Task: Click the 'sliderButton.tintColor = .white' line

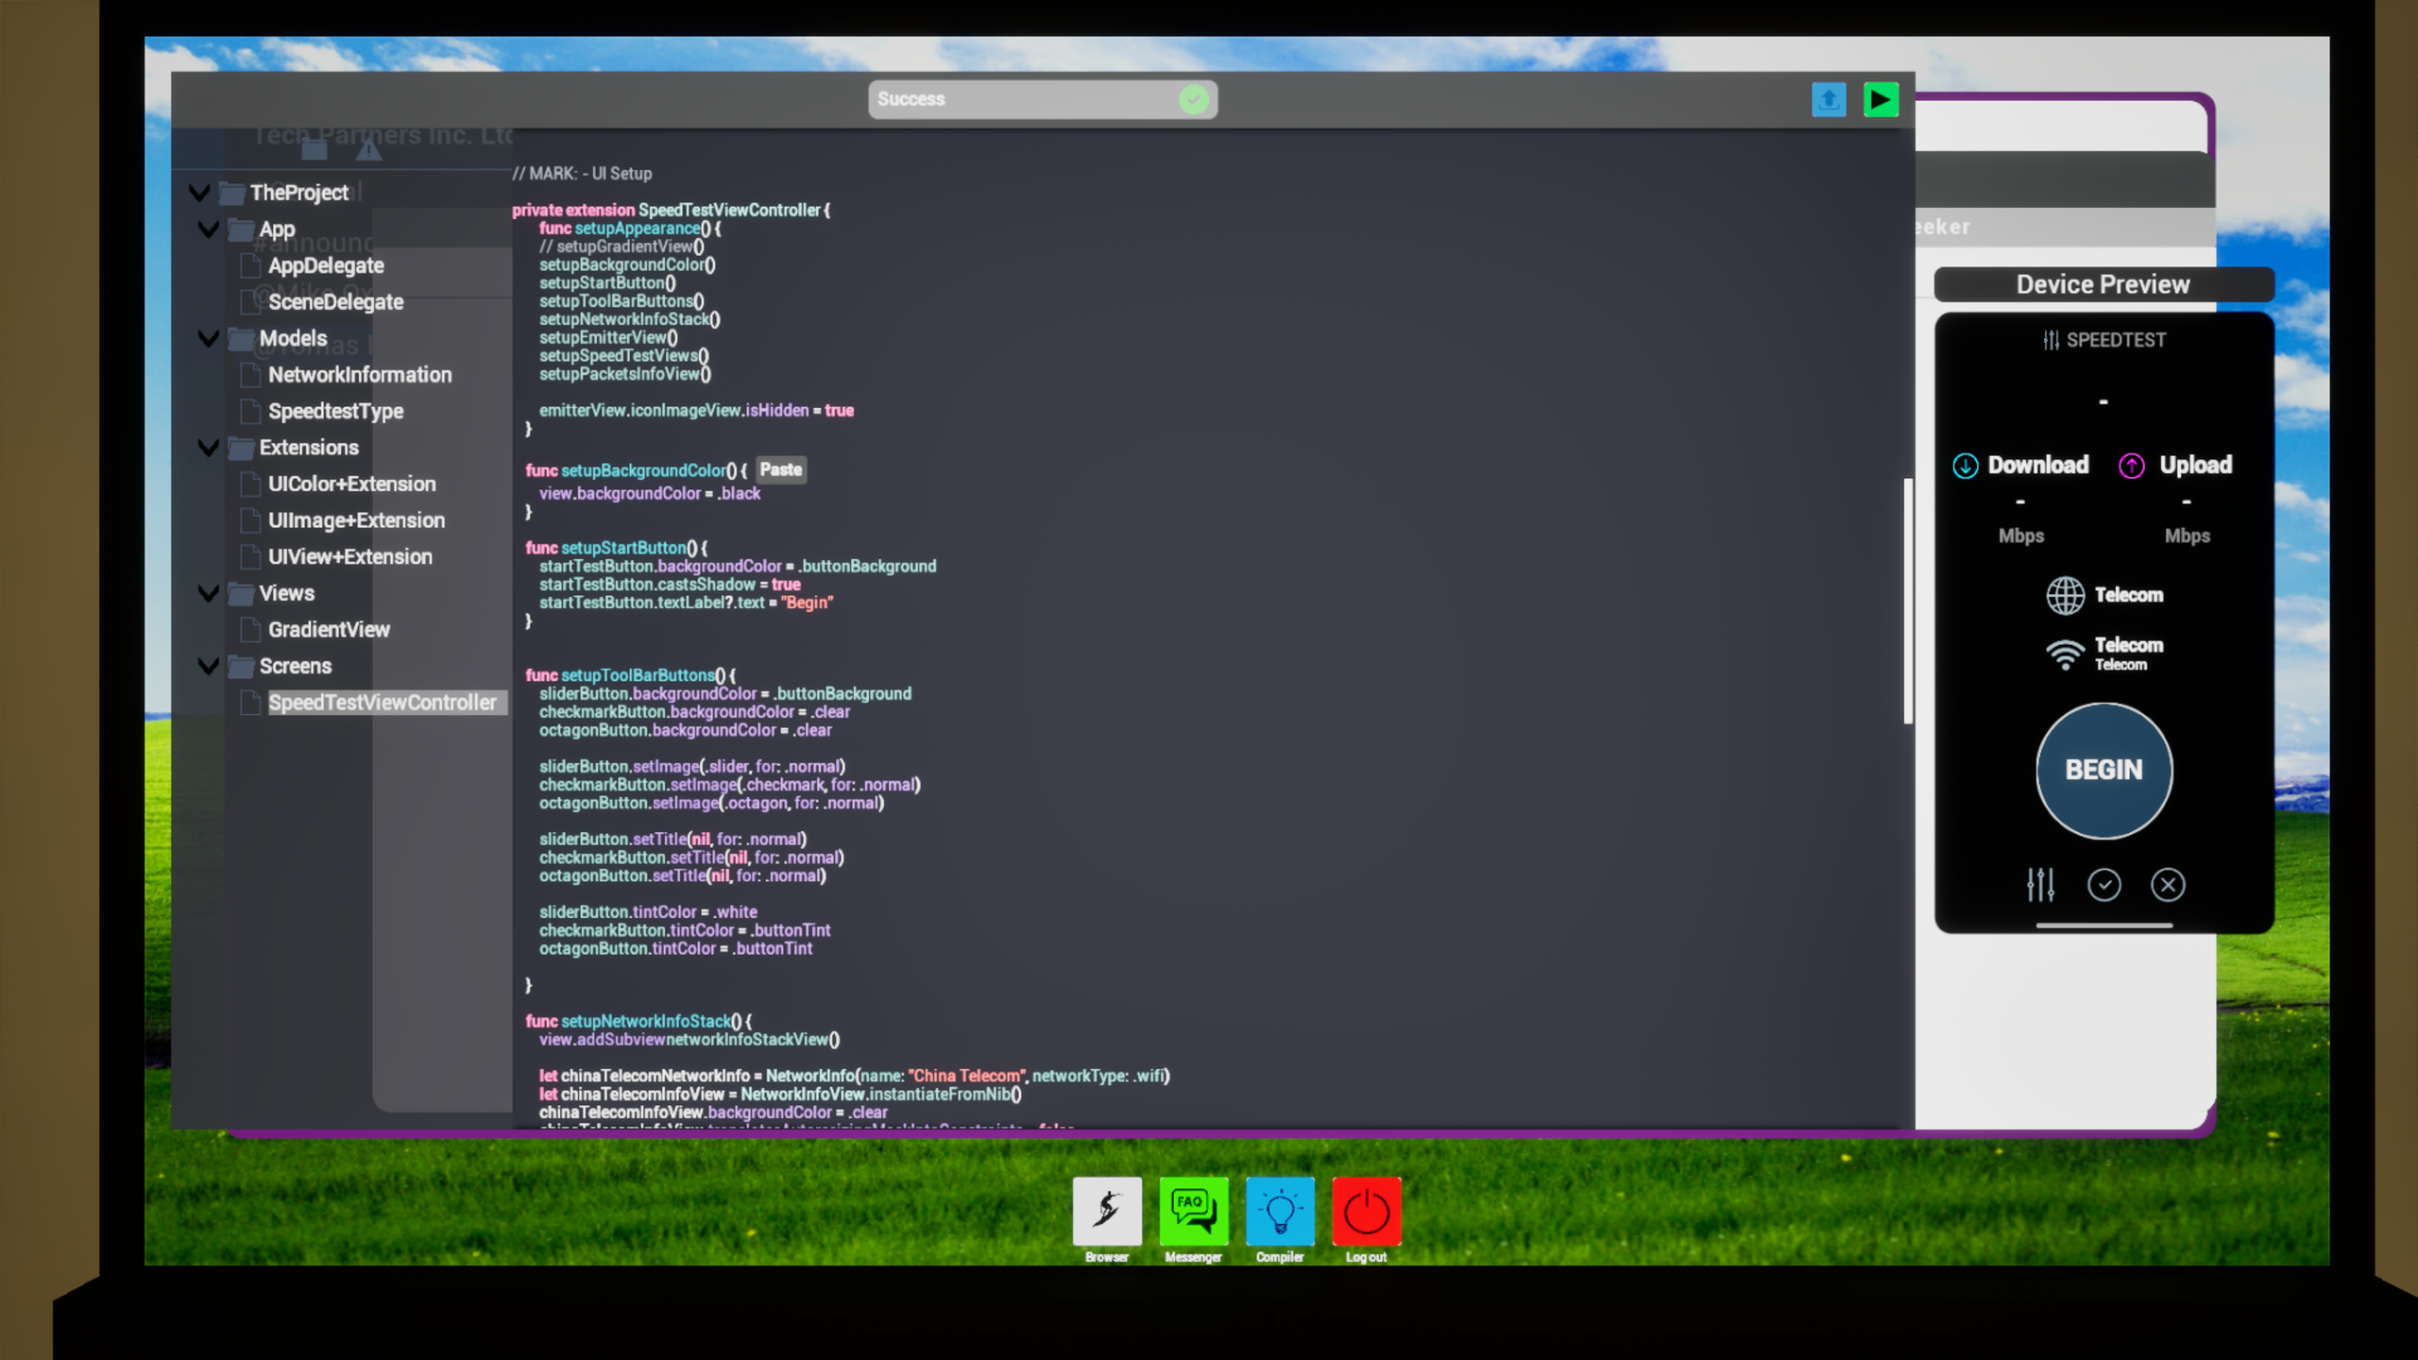Action: [x=648, y=912]
